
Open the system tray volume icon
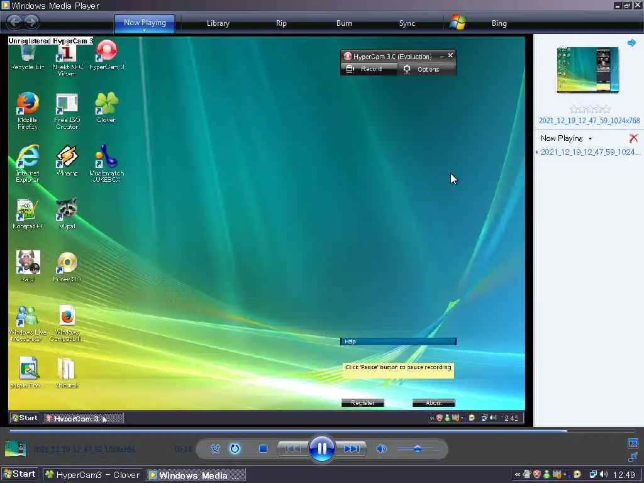(x=603, y=474)
